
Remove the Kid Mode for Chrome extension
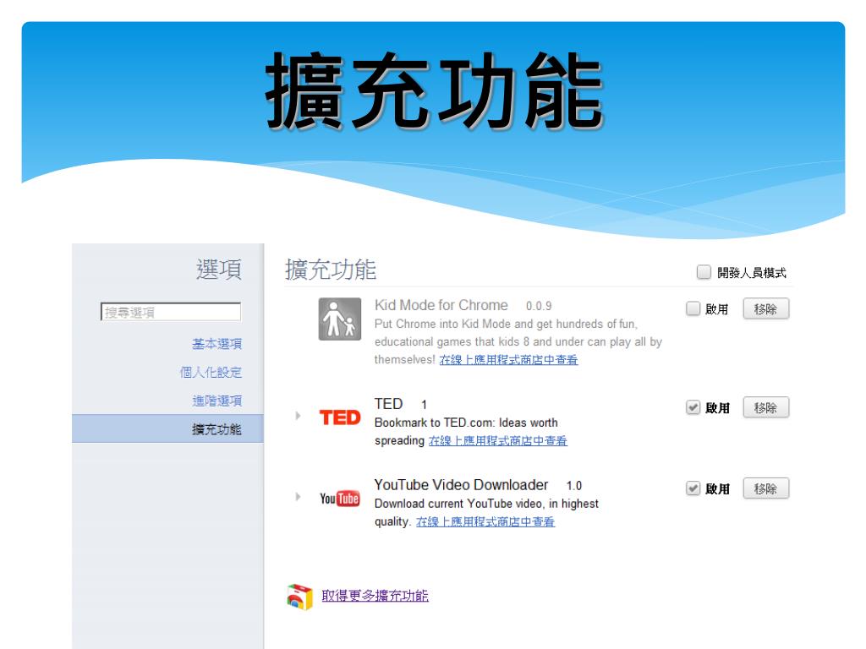pos(765,309)
